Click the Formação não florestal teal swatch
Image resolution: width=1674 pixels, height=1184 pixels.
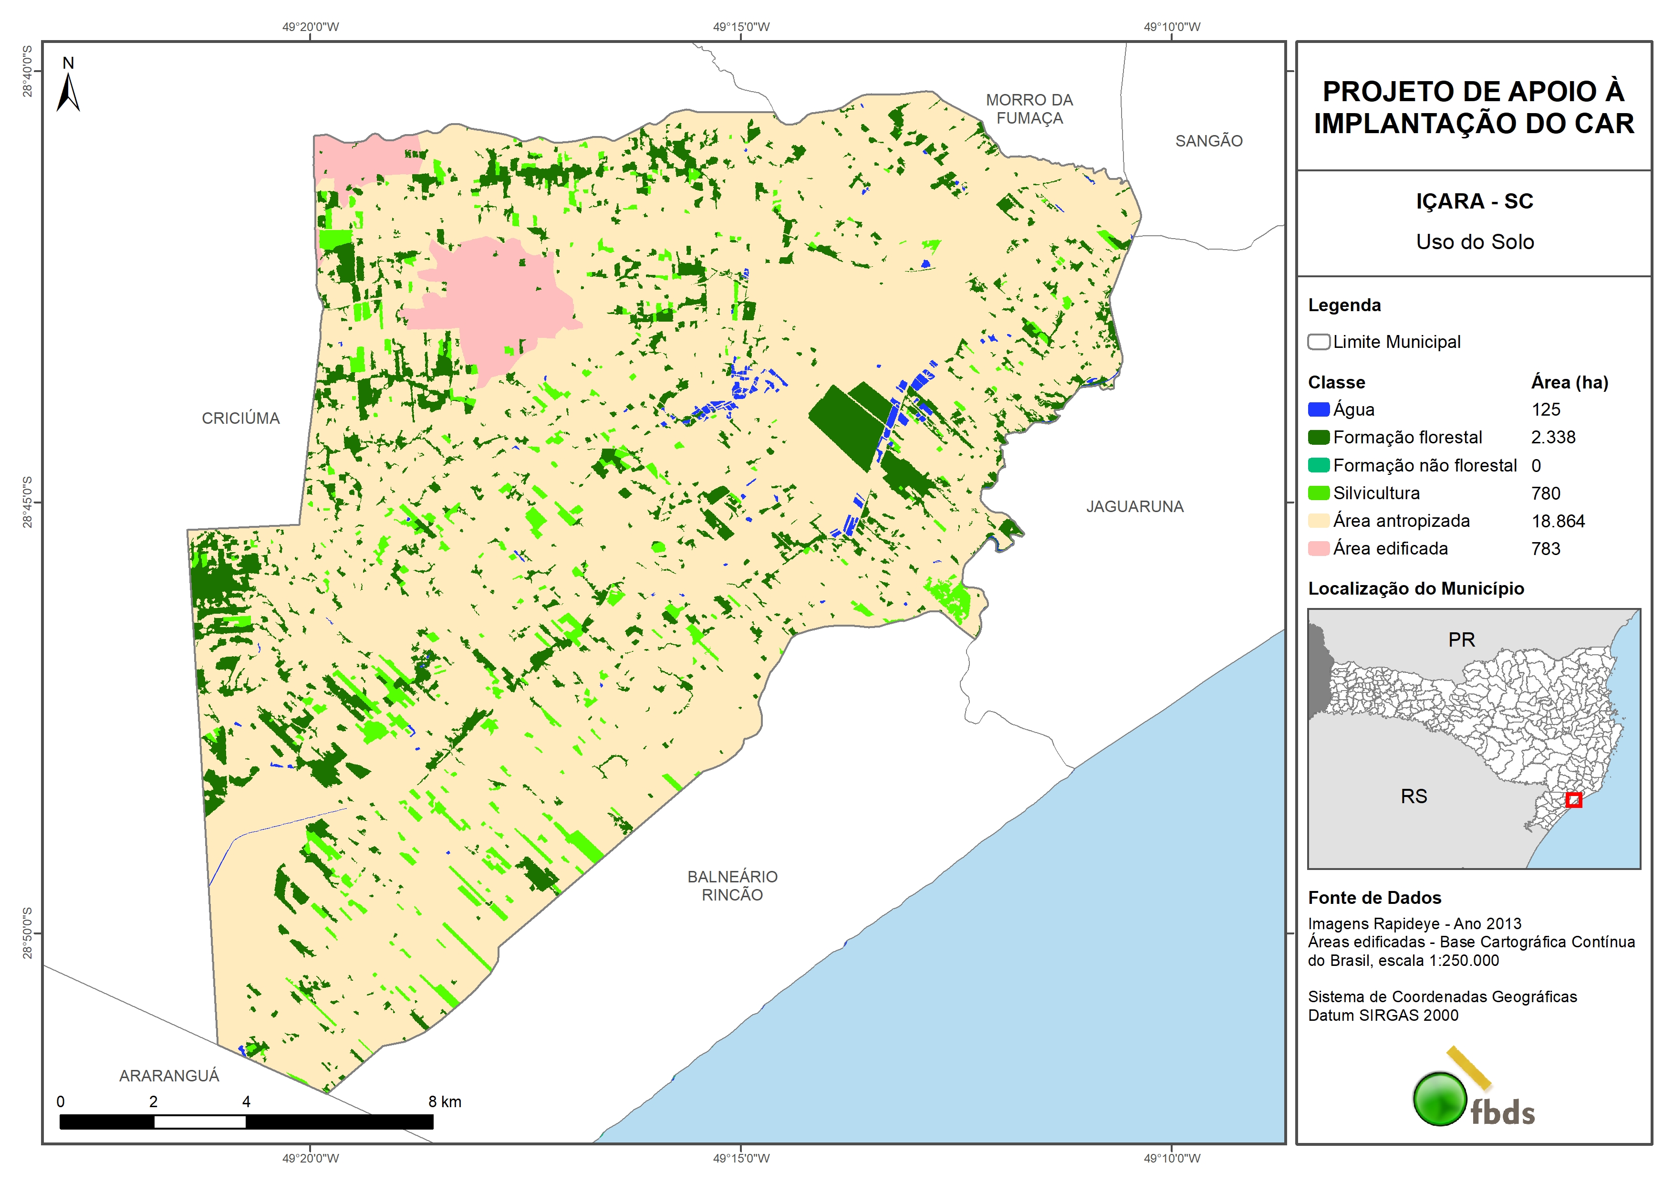(1318, 465)
